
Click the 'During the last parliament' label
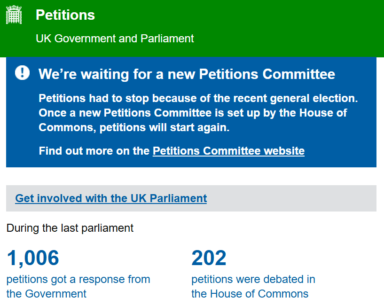point(70,228)
